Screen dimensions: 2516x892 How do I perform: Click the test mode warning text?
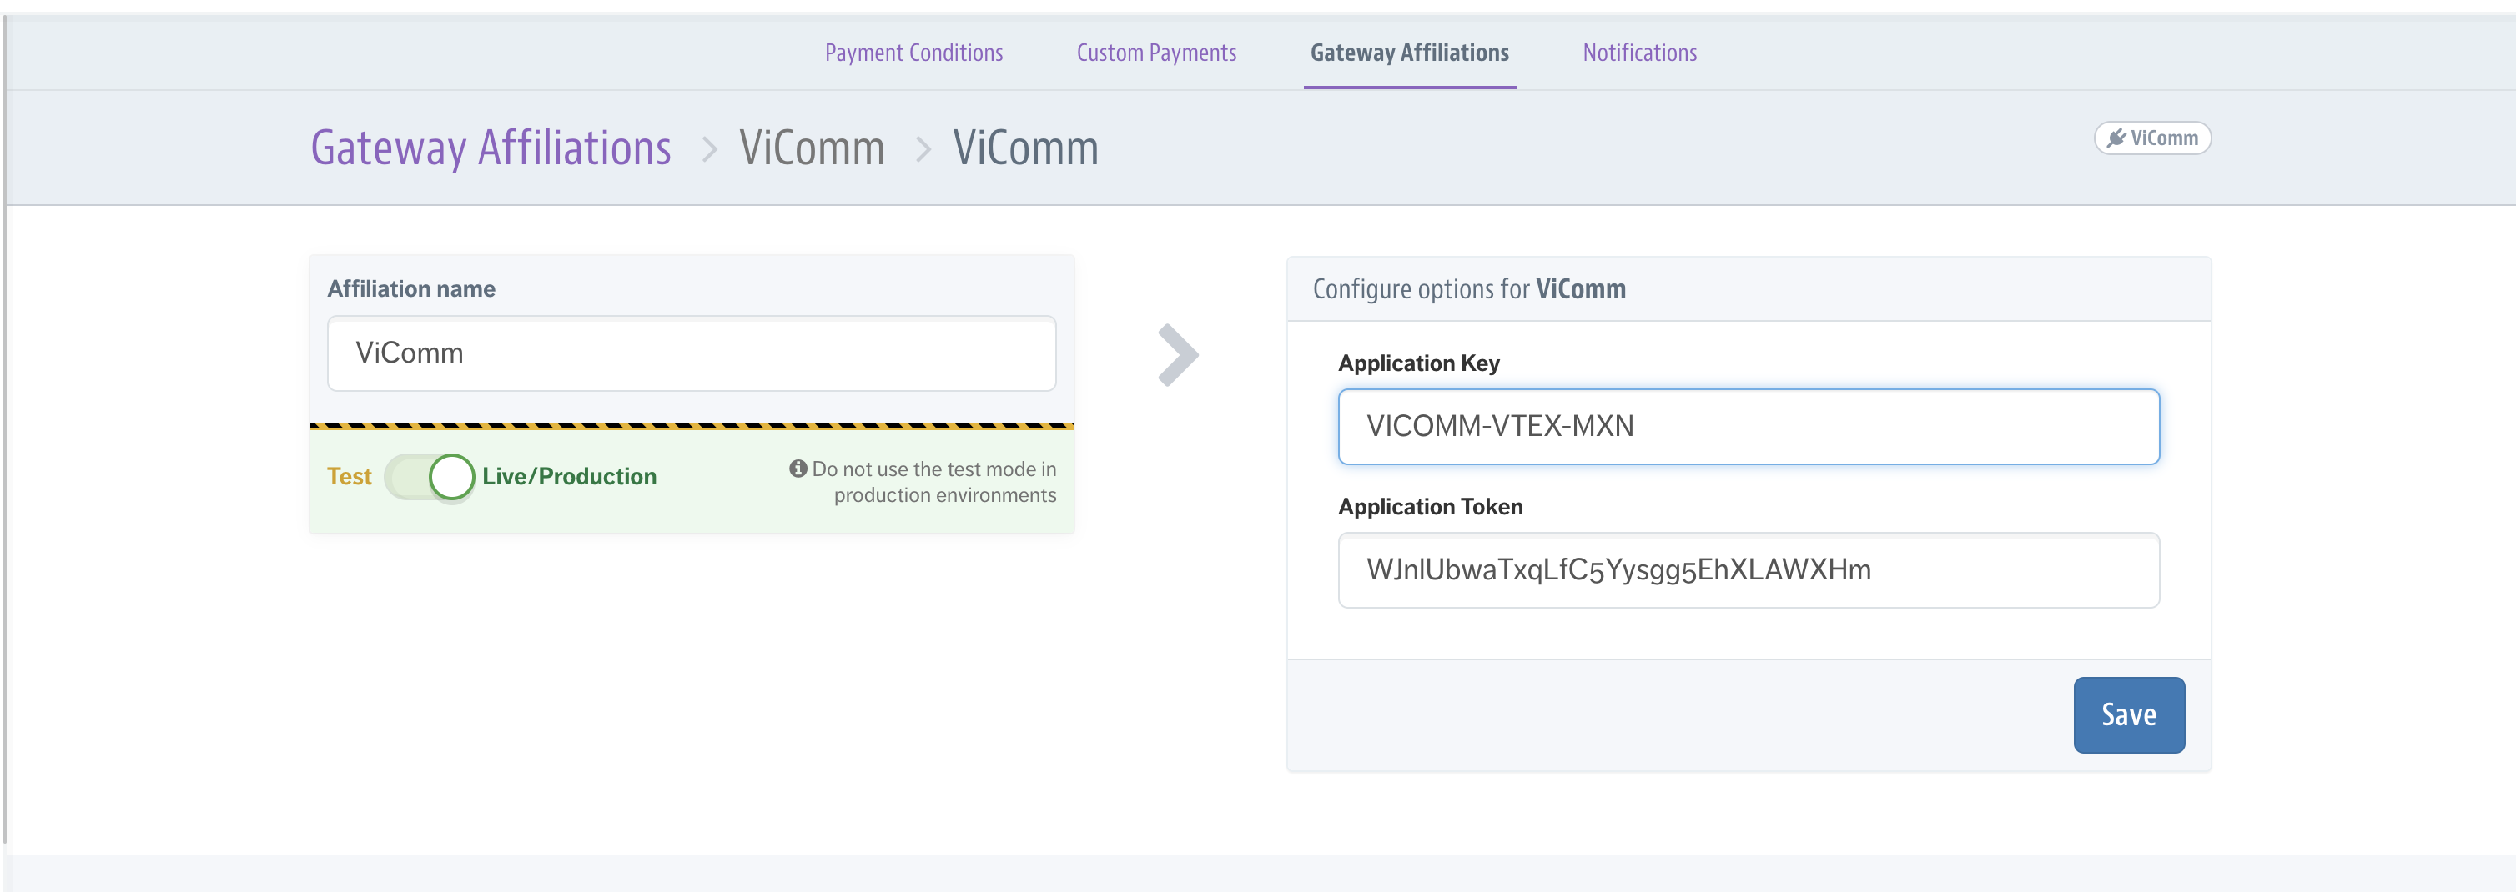click(x=933, y=482)
